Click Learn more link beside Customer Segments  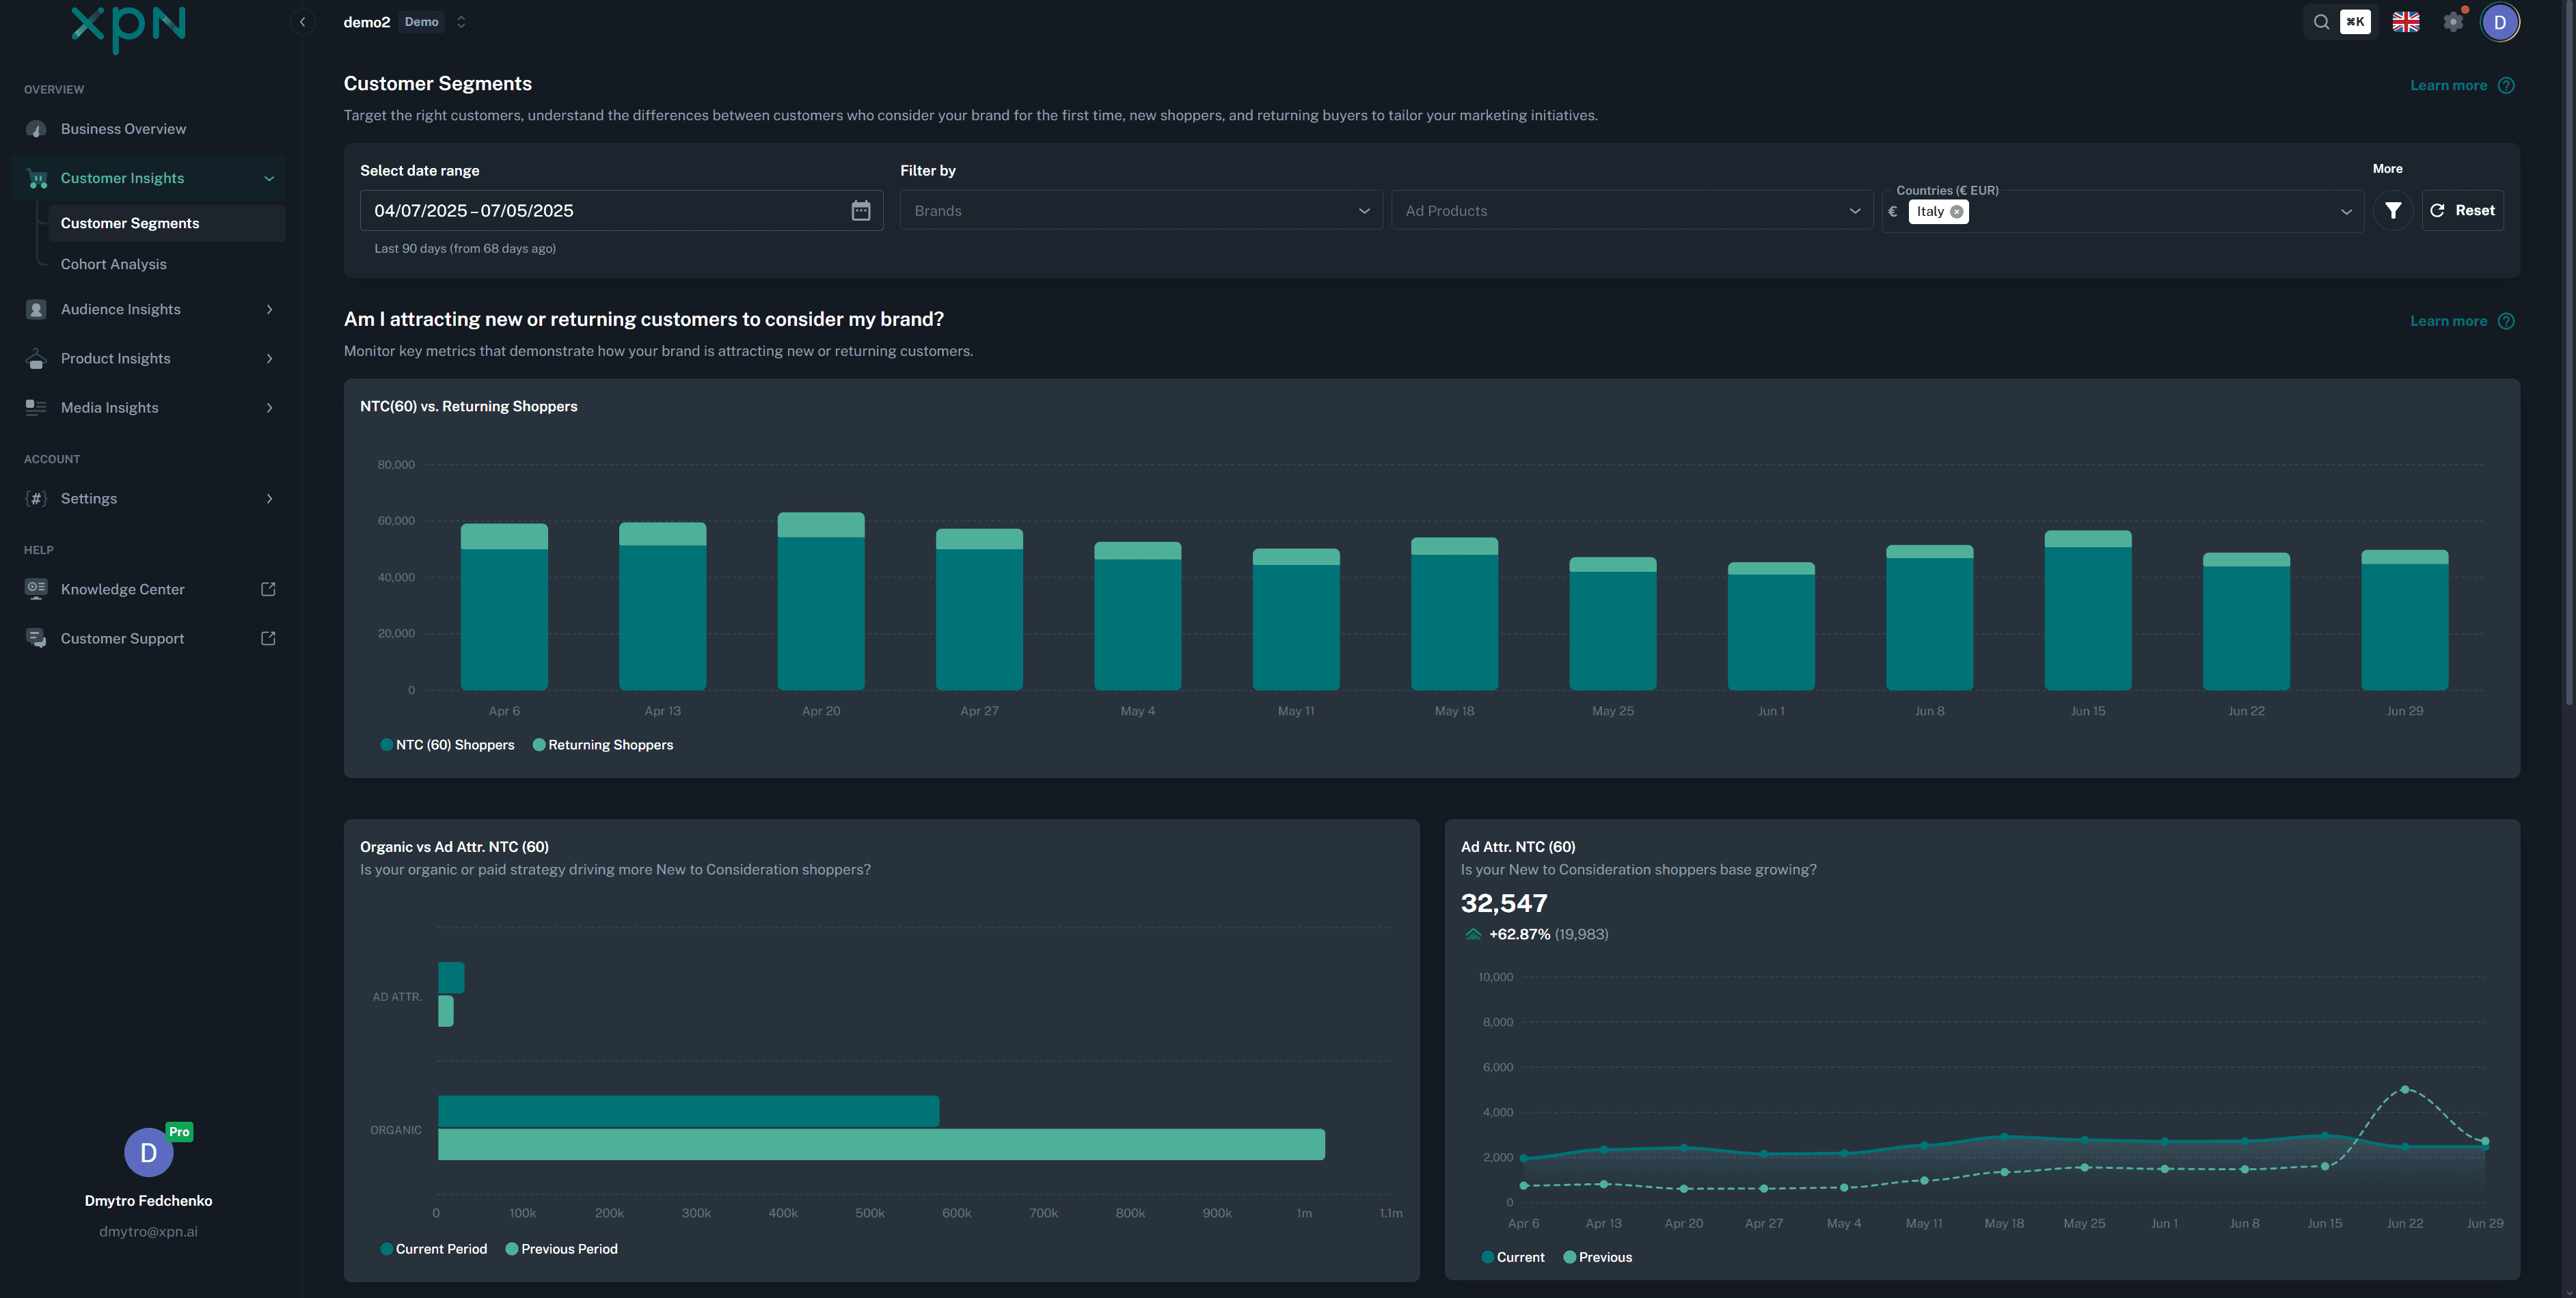(2448, 86)
